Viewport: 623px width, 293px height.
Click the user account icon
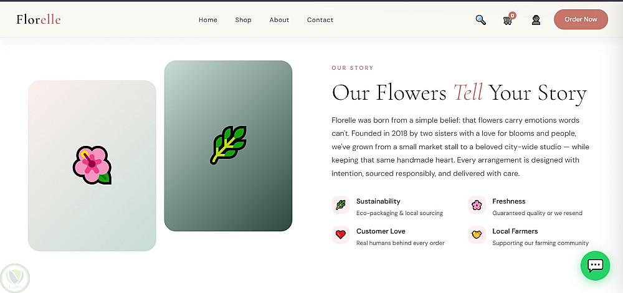click(x=536, y=20)
